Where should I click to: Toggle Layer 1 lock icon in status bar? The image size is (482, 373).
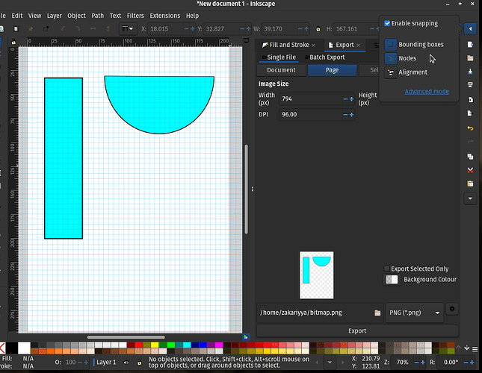point(139,363)
